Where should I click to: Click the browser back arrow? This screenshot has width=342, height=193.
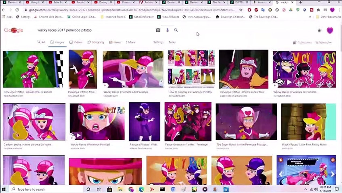point(3,10)
